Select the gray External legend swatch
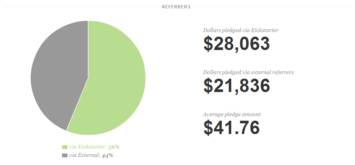 (65, 155)
